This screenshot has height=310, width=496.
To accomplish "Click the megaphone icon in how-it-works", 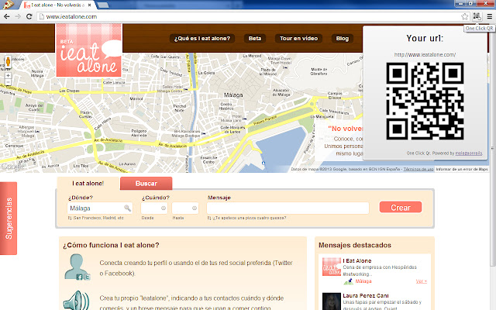I will point(76,301).
